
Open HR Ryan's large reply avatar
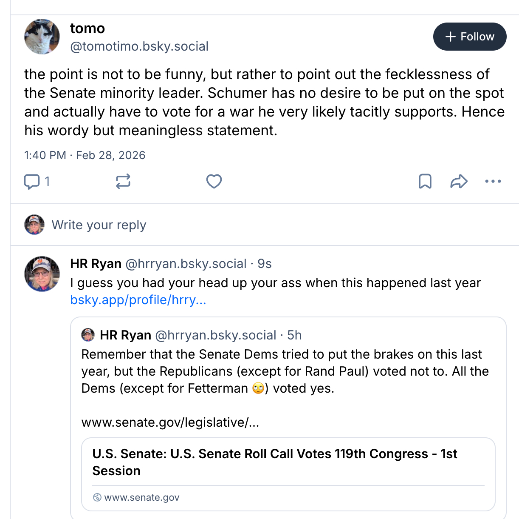click(42, 274)
